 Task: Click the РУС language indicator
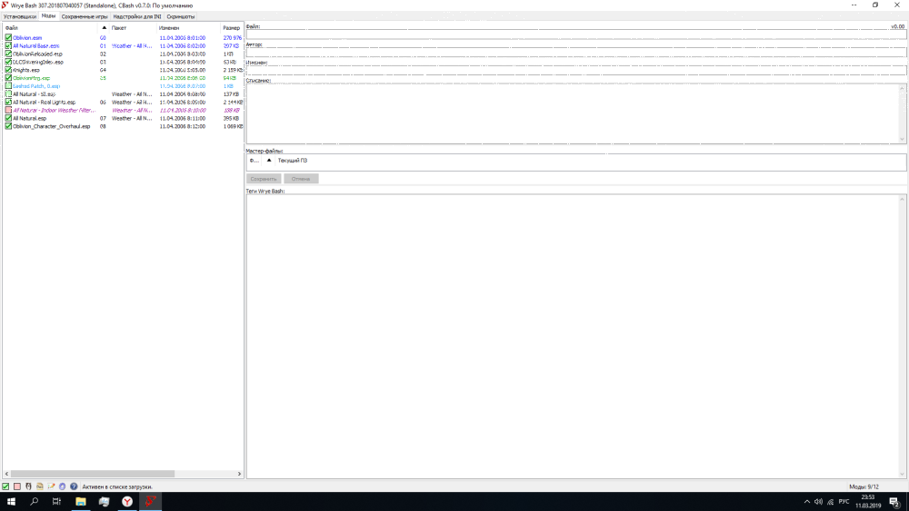pos(844,502)
